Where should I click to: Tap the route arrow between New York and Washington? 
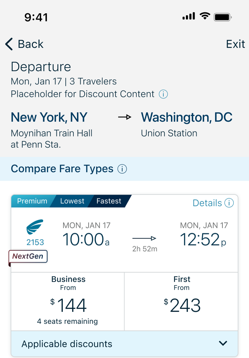coord(124,117)
